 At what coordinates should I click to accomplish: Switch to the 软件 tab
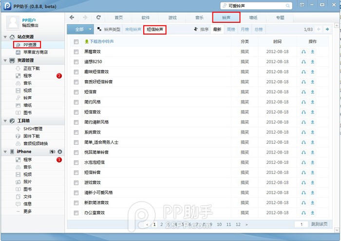[x=146, y=17]
